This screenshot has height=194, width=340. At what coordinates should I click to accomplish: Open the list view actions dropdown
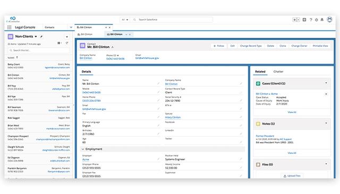point(67,37)
